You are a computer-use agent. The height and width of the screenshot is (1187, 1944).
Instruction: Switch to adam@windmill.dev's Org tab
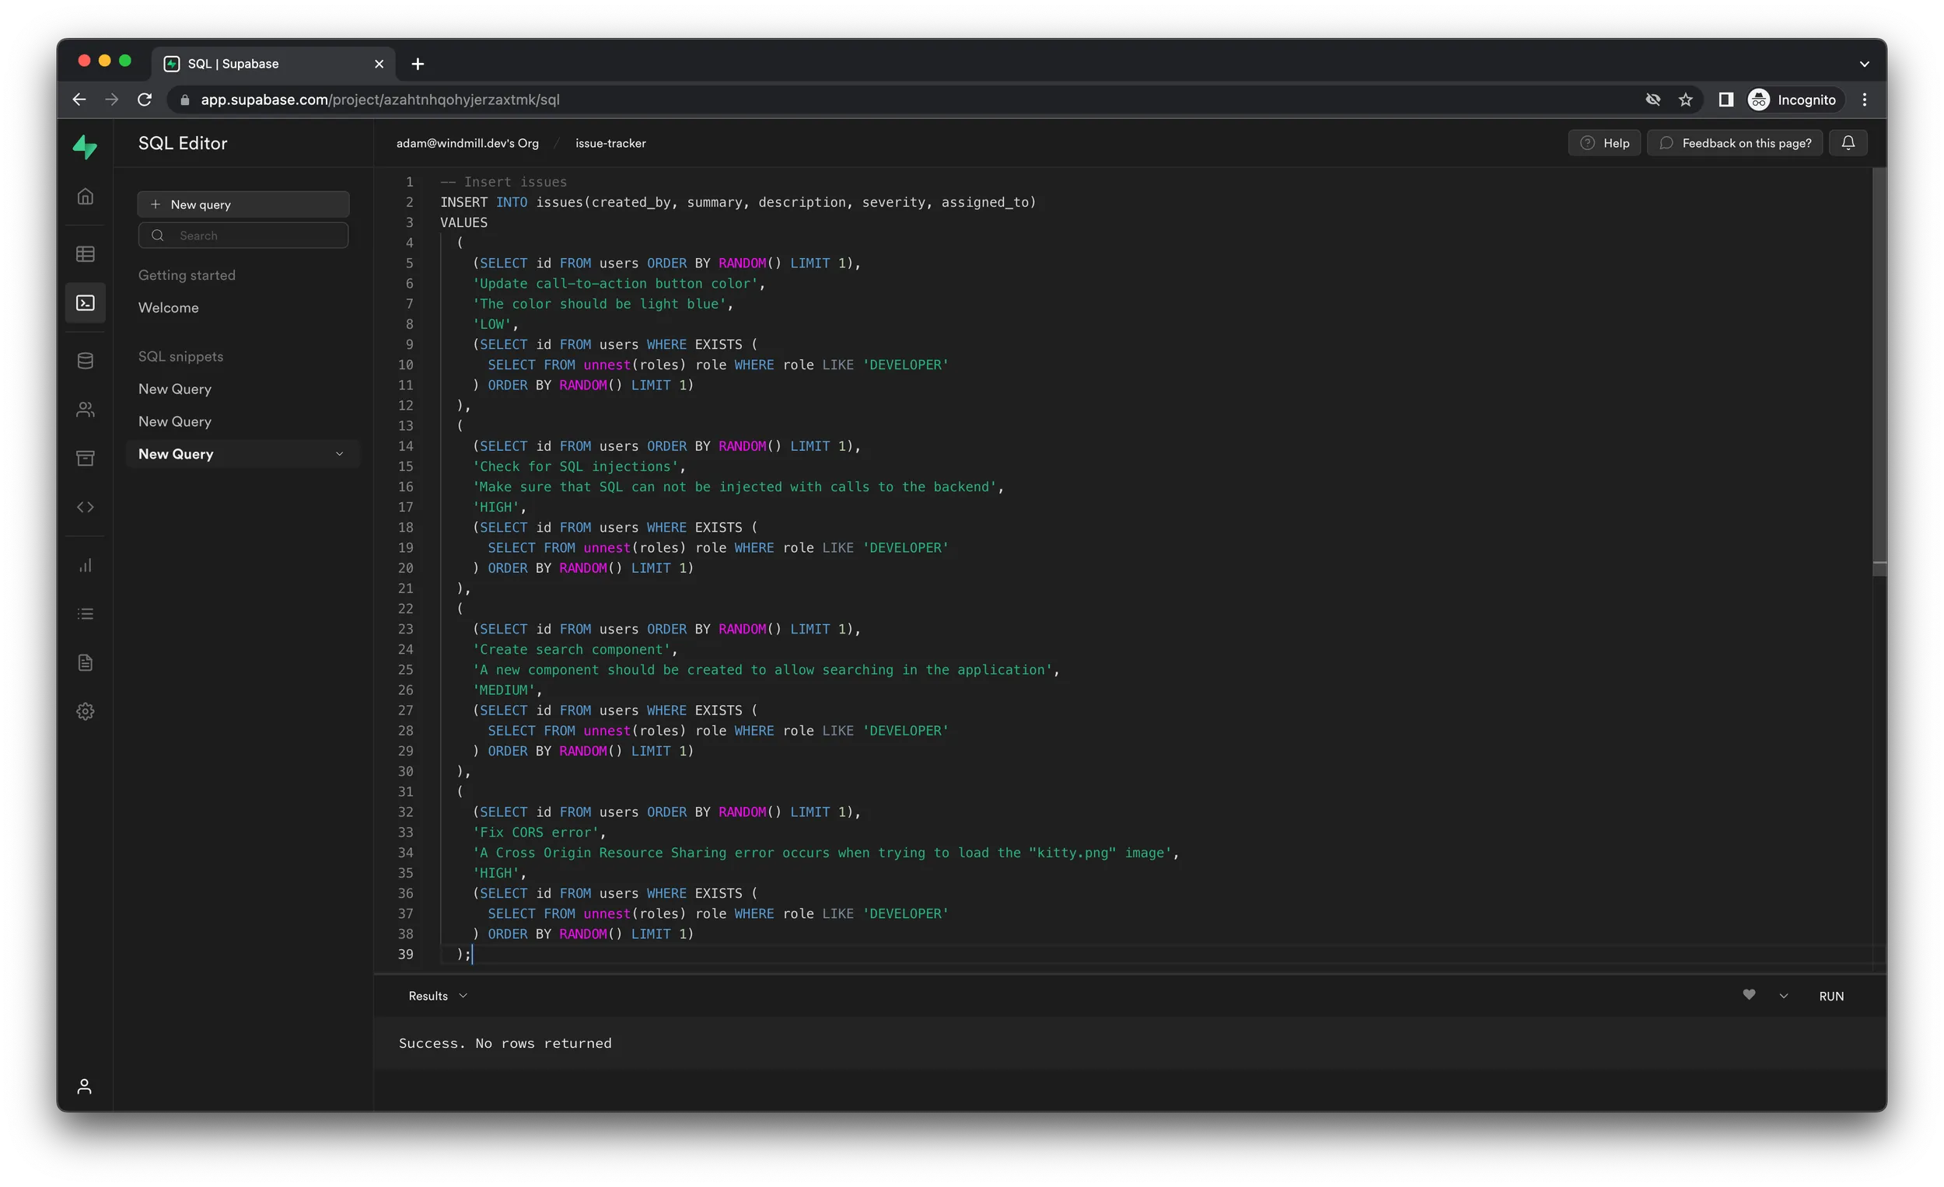click(x=468, y=141)
